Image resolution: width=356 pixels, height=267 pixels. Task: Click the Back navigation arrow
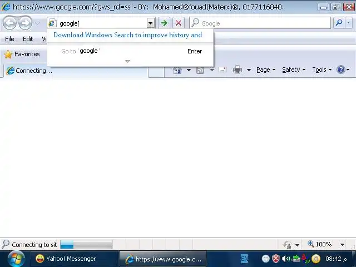click(x=9, y=23)
